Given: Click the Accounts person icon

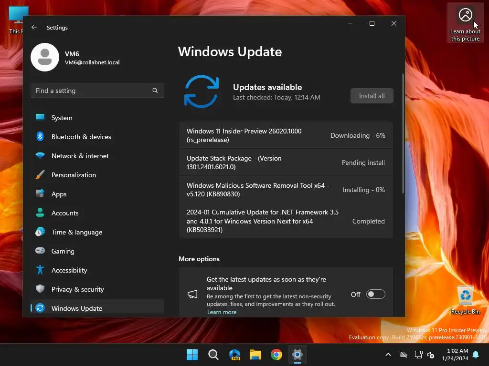Looking at the screenshot, I should (40, 213).
